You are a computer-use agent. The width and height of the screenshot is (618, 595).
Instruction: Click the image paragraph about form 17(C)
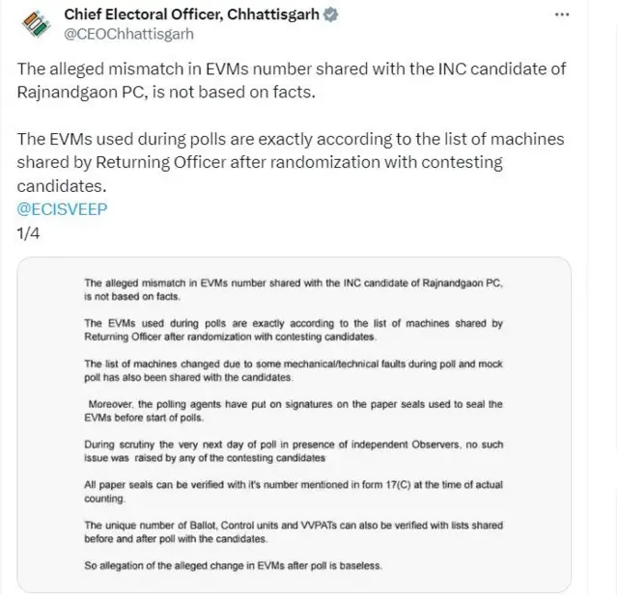coord(293,492)
